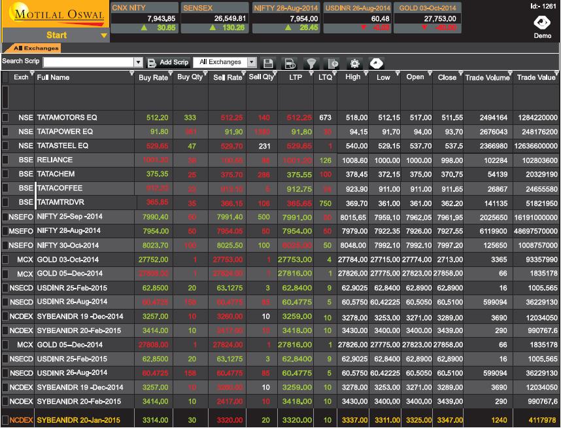Open settings via the gear icon
The width and height of the screenshot is (561, 428).
click(354, 63)
